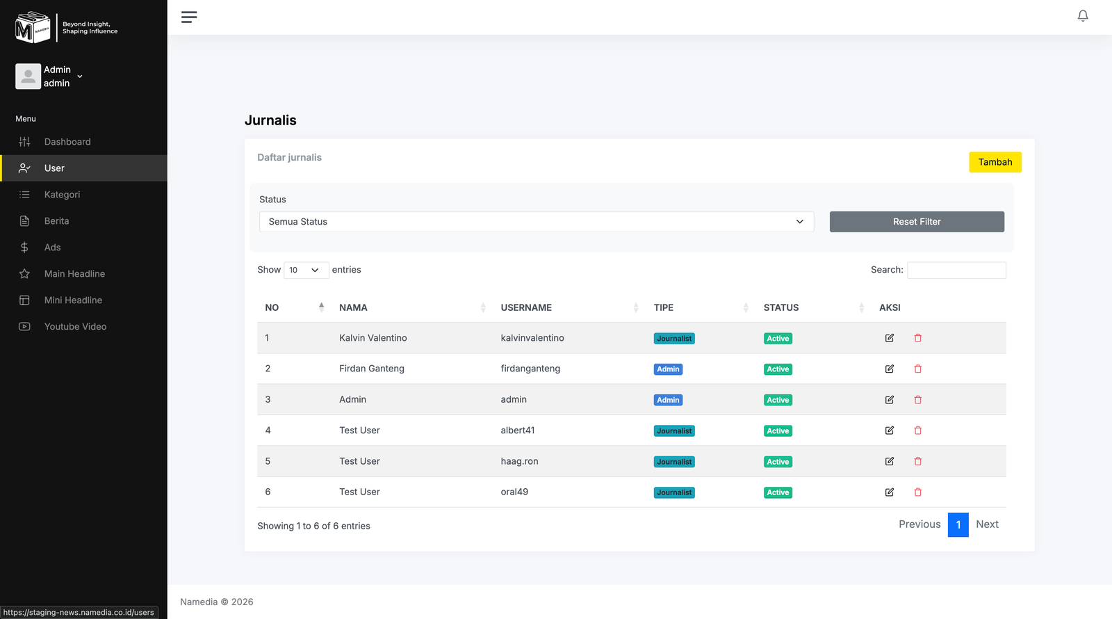Edit user haag.ron

tap(890, 461)
